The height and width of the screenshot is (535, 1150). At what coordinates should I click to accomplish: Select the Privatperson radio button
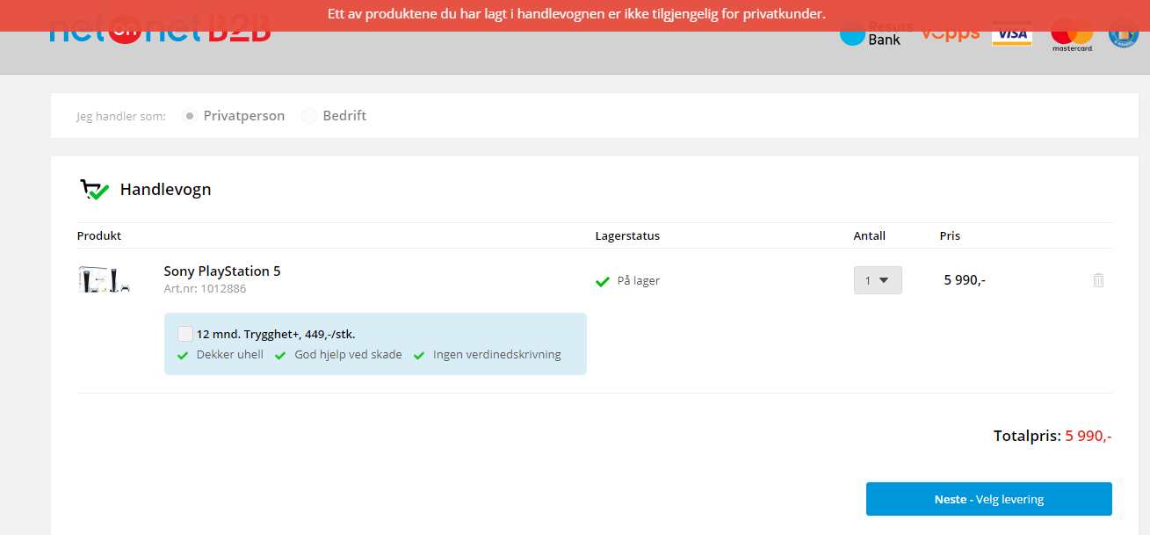tap(190, 116)
